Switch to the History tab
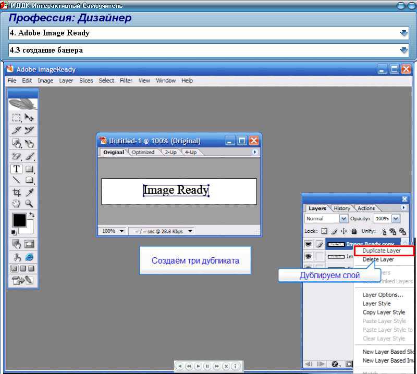 [x=342, y=208]
